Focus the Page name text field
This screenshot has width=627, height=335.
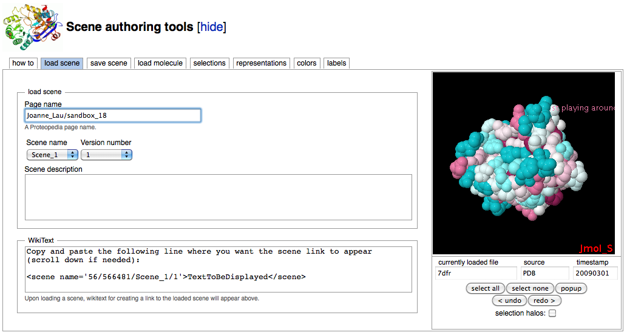(112, 115)
